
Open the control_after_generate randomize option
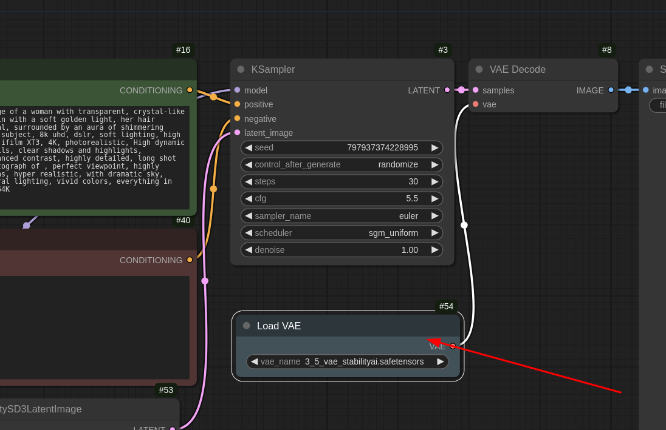[x=342, y=165]
